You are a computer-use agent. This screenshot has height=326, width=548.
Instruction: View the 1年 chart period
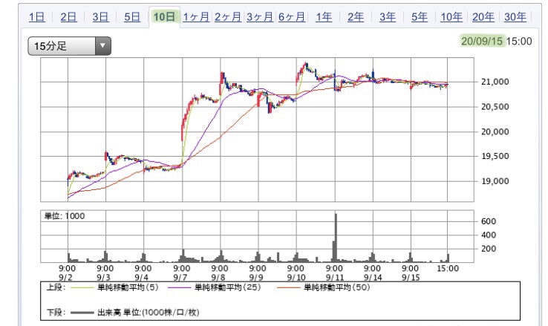324,17
